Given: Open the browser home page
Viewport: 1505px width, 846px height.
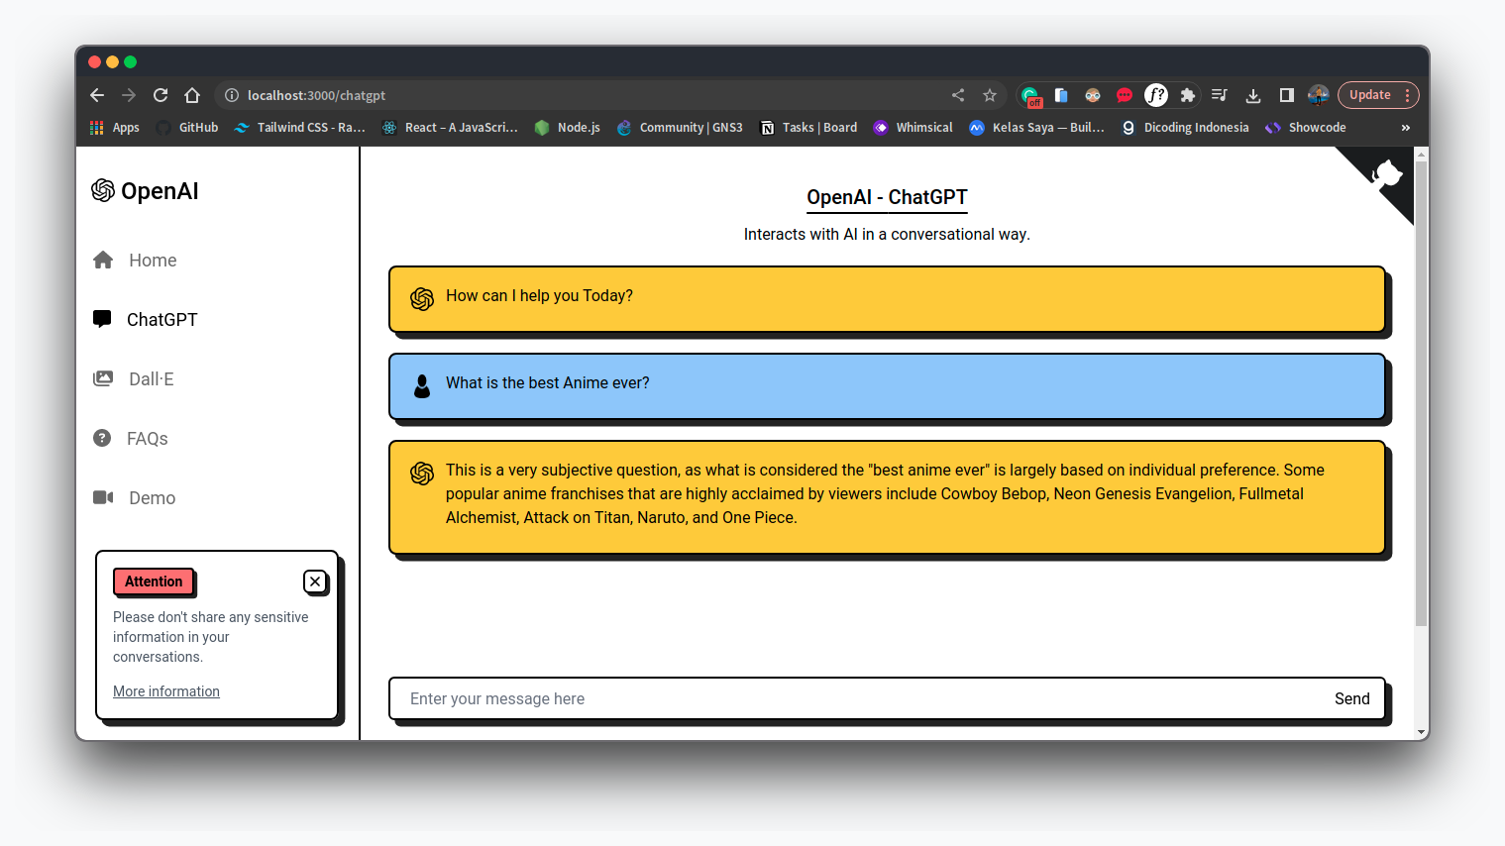Looking at the screenshot, I should click(192, 95).
